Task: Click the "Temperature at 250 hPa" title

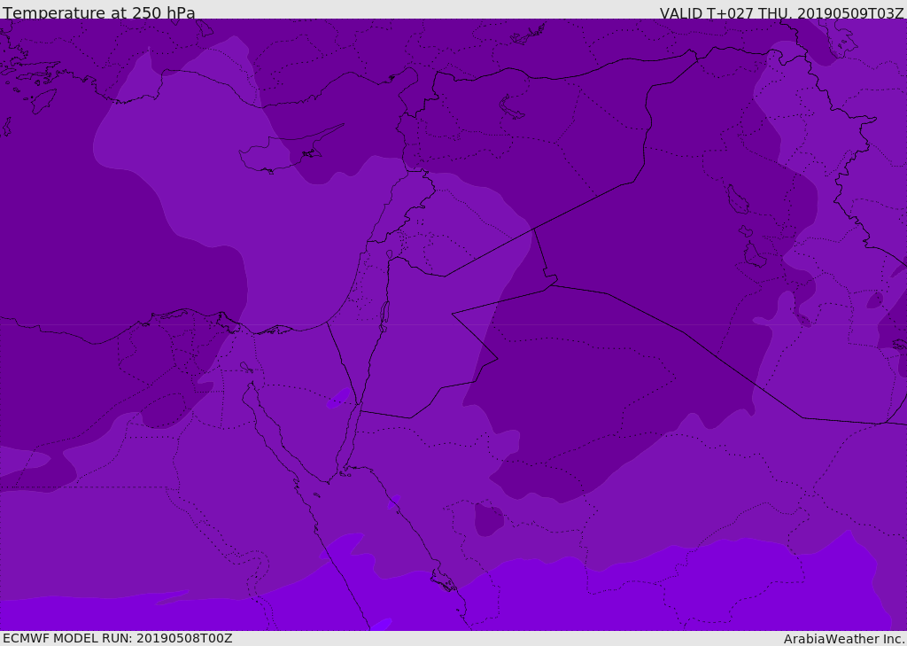Action: 98,12
